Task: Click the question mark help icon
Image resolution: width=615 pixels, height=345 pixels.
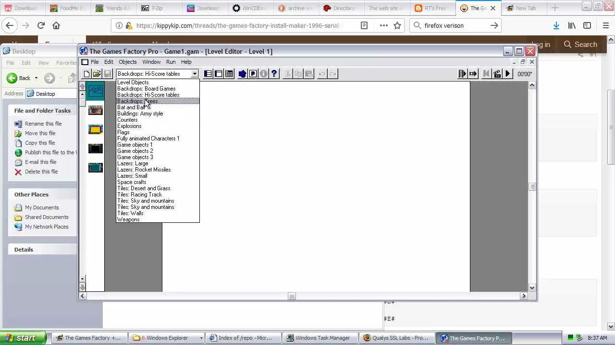Action: (274, 74)
